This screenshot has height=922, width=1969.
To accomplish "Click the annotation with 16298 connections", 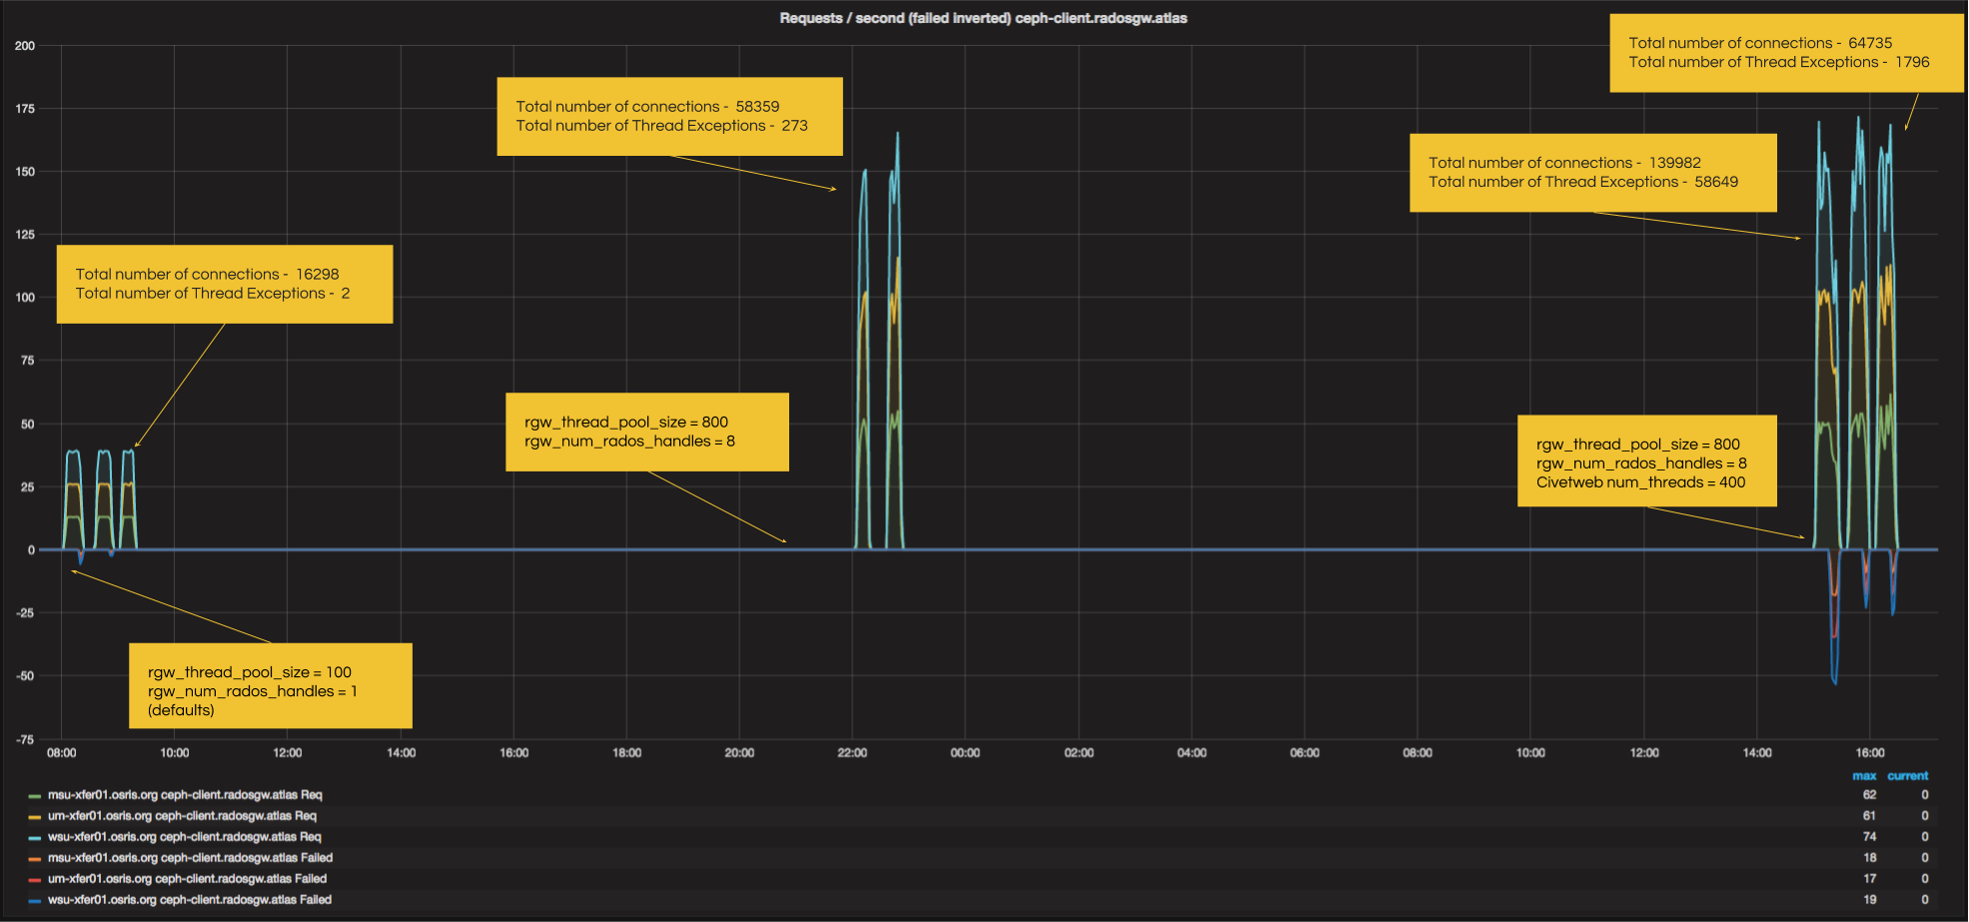I will click(225, 284).
